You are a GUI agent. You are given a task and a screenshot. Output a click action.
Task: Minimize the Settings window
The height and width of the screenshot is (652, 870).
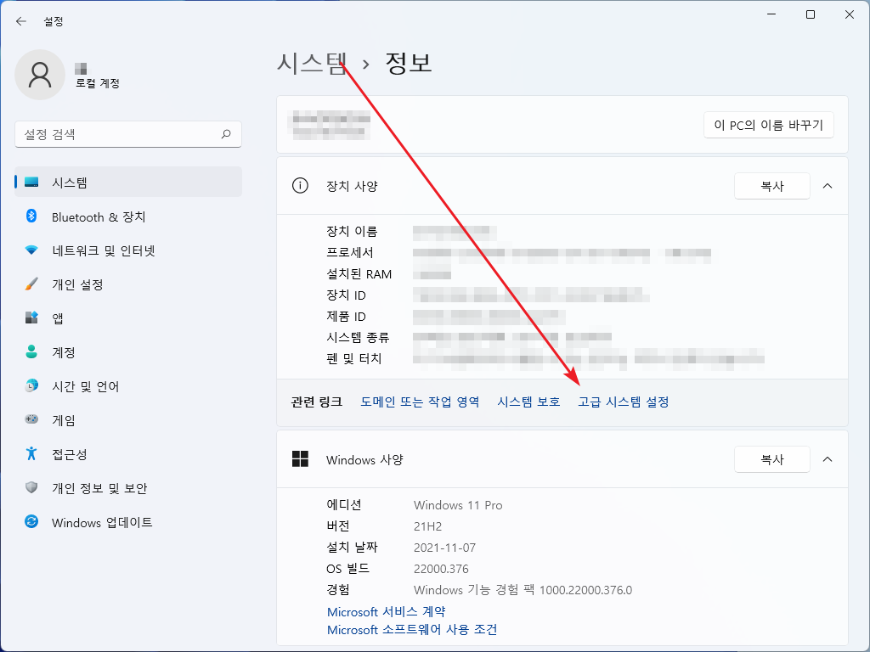[771, 14]
